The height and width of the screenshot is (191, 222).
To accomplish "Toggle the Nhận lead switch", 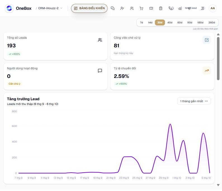I will pos(202,8).
